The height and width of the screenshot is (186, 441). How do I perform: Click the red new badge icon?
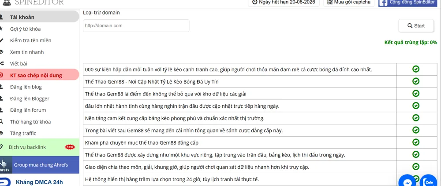(x=70, y=147)
